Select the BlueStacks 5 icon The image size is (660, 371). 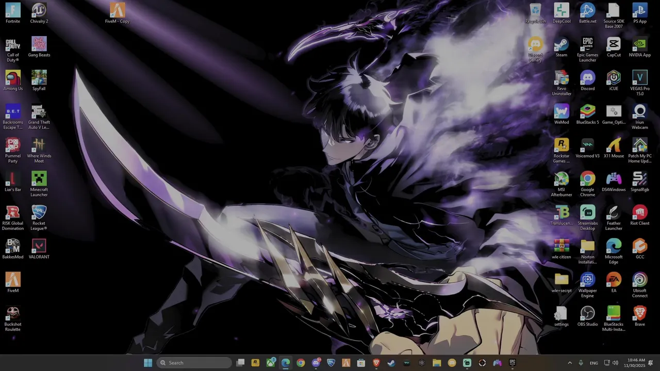[x=588, y=114]
